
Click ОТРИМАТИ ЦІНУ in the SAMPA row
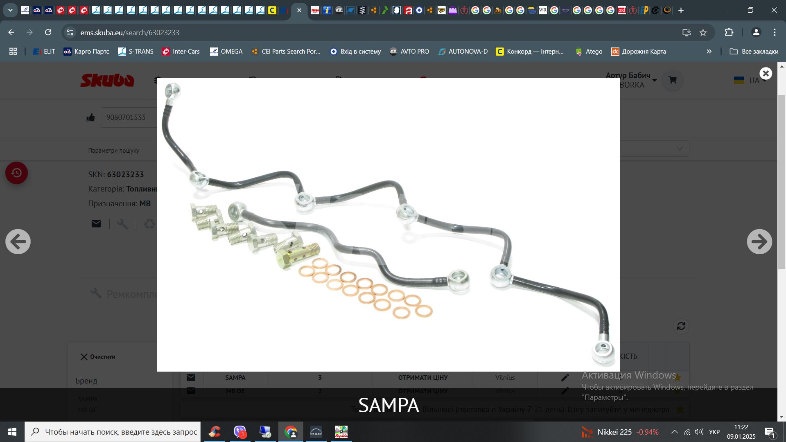click(423, 377)
